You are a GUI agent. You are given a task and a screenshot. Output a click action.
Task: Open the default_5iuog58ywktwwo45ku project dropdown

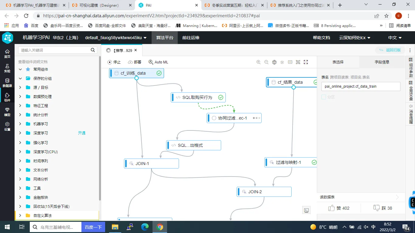point(116,38)
